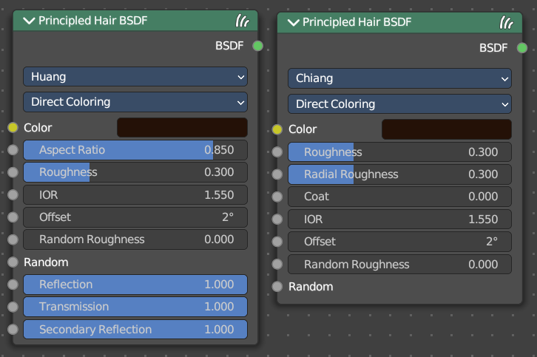Viewport: 537px width, 357px height.
Task: Click Reflection input socket
Action: click(13, 285)
